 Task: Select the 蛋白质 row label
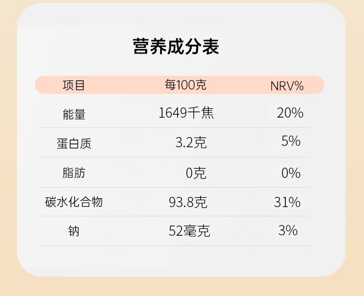74,143
